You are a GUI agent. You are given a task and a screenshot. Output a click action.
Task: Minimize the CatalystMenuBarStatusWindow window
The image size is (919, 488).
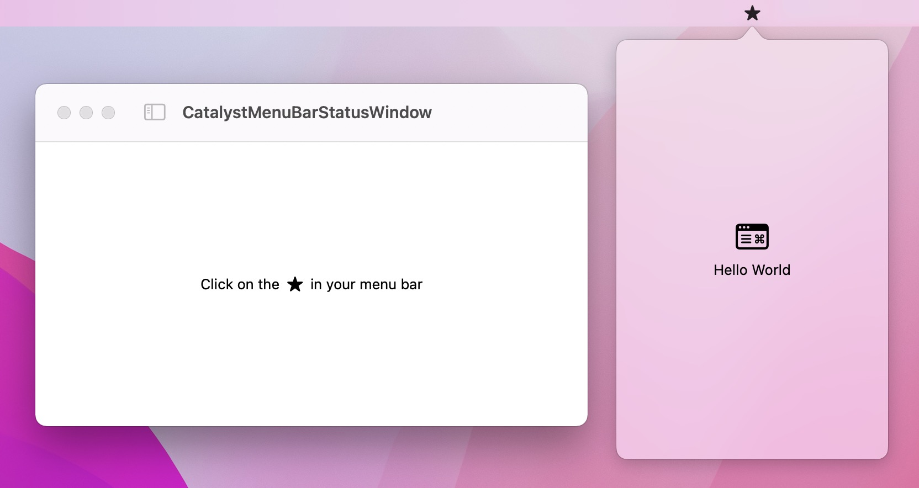(86, 113)
